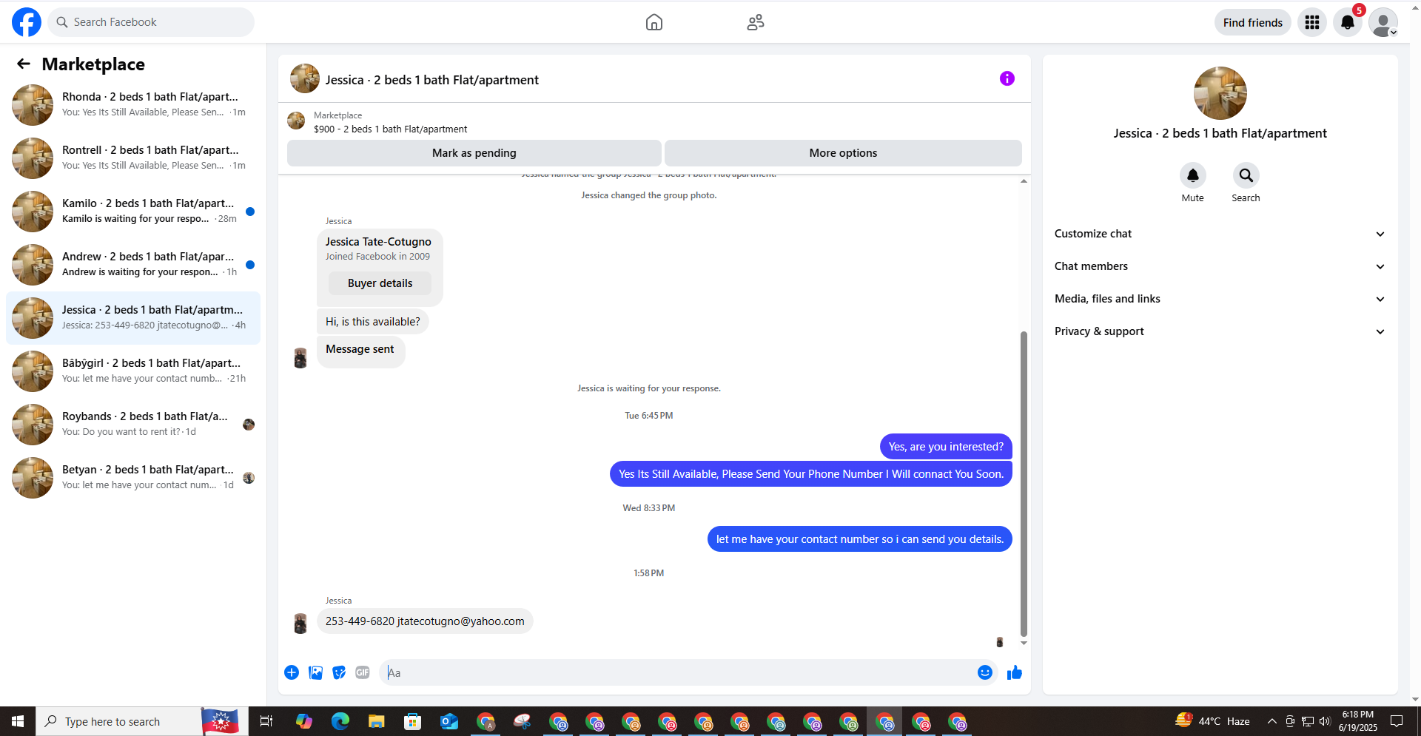Open the Rhonda conversation

[x=133, y=105]
